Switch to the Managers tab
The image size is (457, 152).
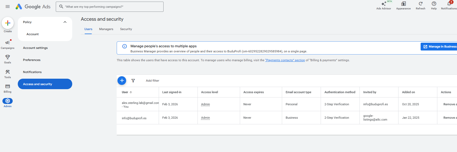pyautogui.click(x=106, y=29)
